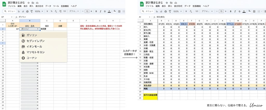
Task: Open 123 number formats in input sheet window
Action: 64,11
